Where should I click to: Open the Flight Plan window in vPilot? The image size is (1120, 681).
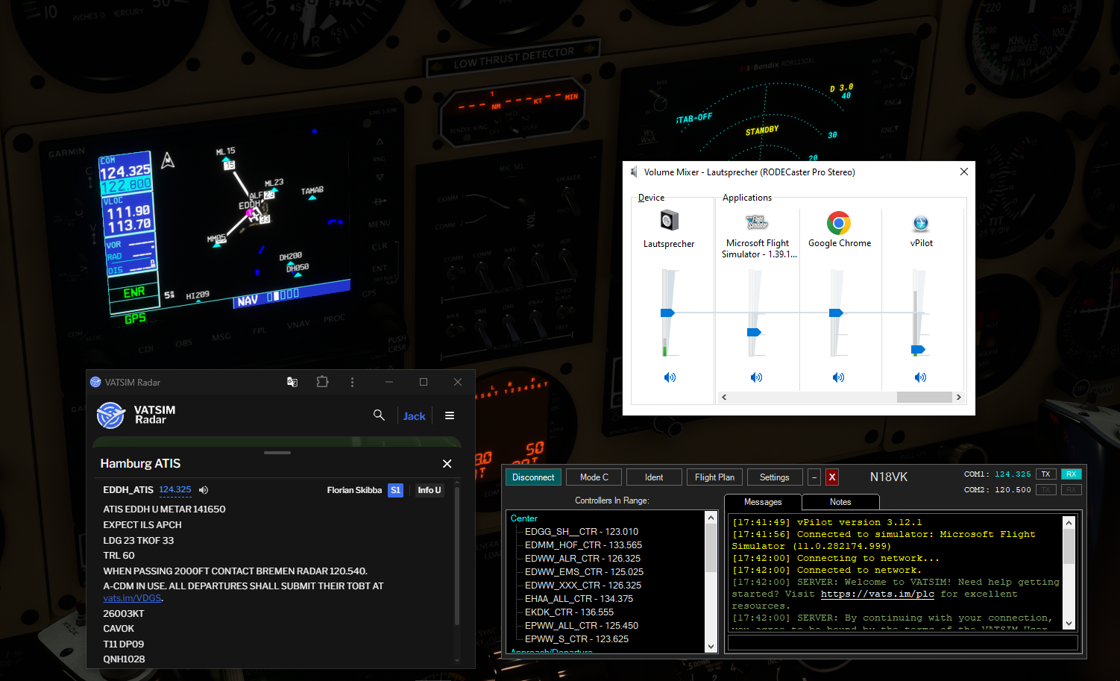click(714, 477)
